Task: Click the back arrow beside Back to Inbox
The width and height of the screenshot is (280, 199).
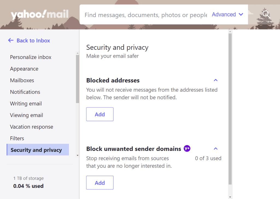Action: (11, 40)
